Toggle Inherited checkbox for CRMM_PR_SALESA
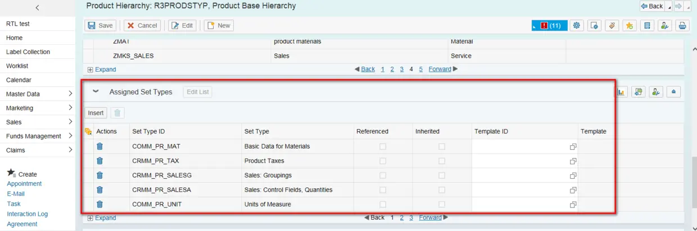Viewport: 697px width, 231px height. click(442, 190)
